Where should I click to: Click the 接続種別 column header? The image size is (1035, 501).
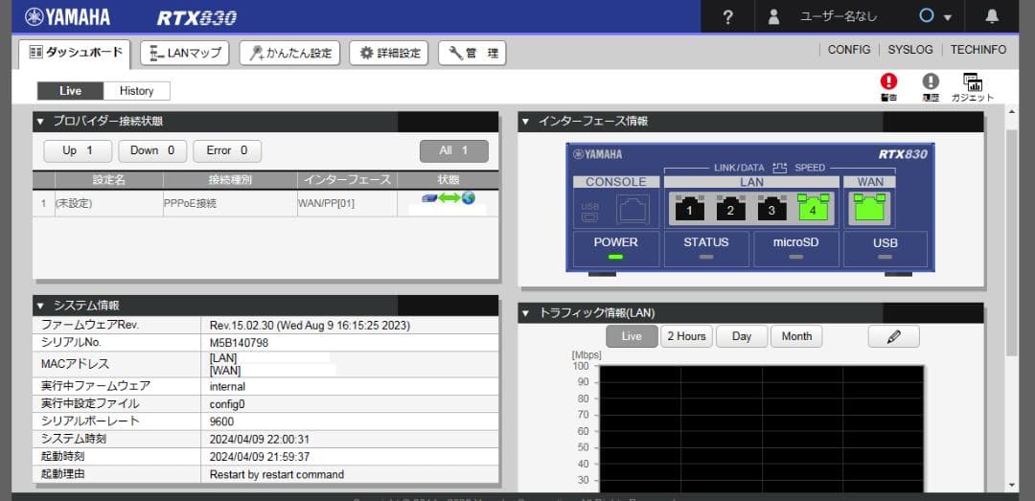click(230, 180)
